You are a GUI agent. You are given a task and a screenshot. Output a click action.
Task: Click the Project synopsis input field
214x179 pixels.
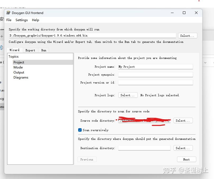155,75
